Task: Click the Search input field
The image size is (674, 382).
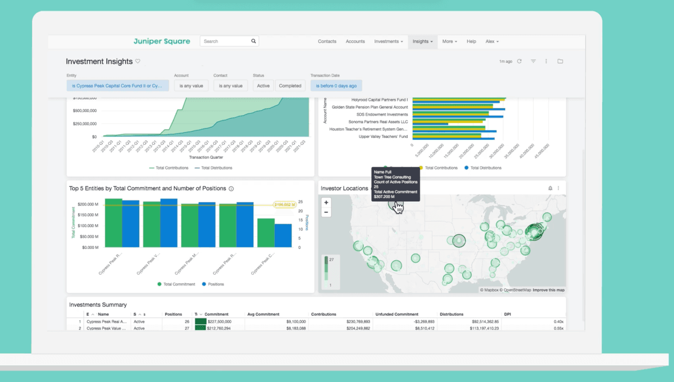Action: (x=225, y=42)
